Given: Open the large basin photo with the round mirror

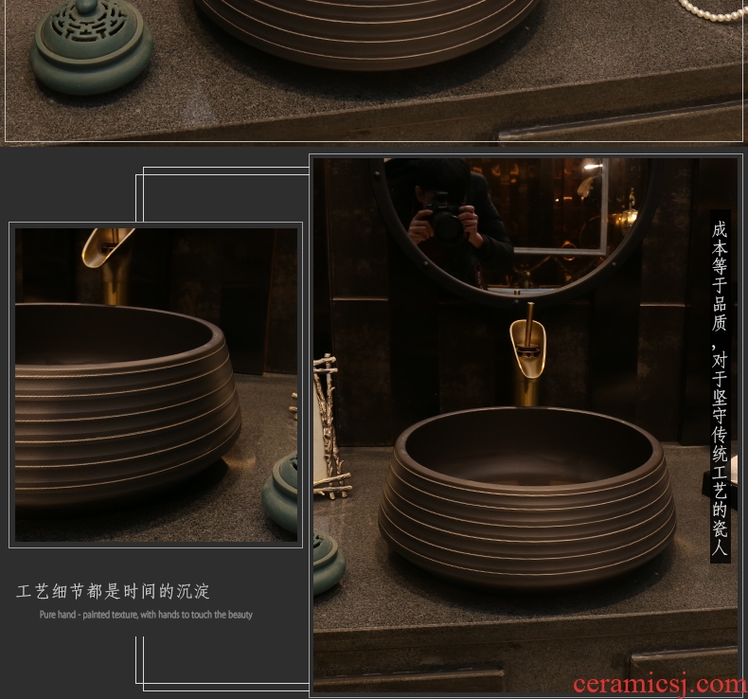Looking at the screenshot, I should coord(525,421).
